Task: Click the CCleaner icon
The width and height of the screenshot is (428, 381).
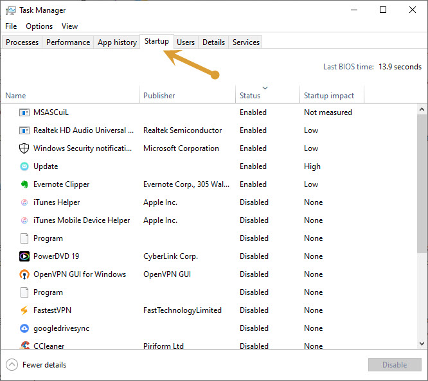Action: 25,345
